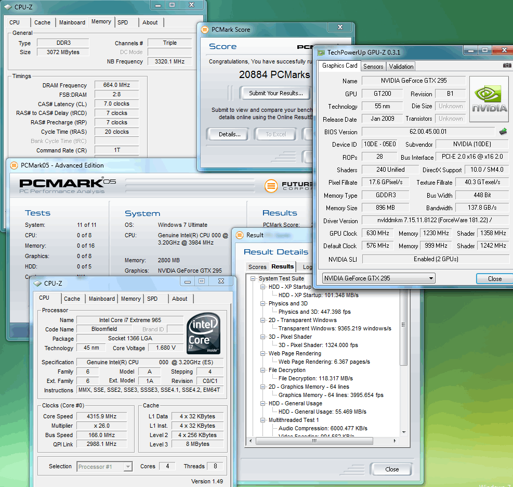
Task: Select 'Physics and 3D: 447.398 fps' result row
Action: coord(314,312)
